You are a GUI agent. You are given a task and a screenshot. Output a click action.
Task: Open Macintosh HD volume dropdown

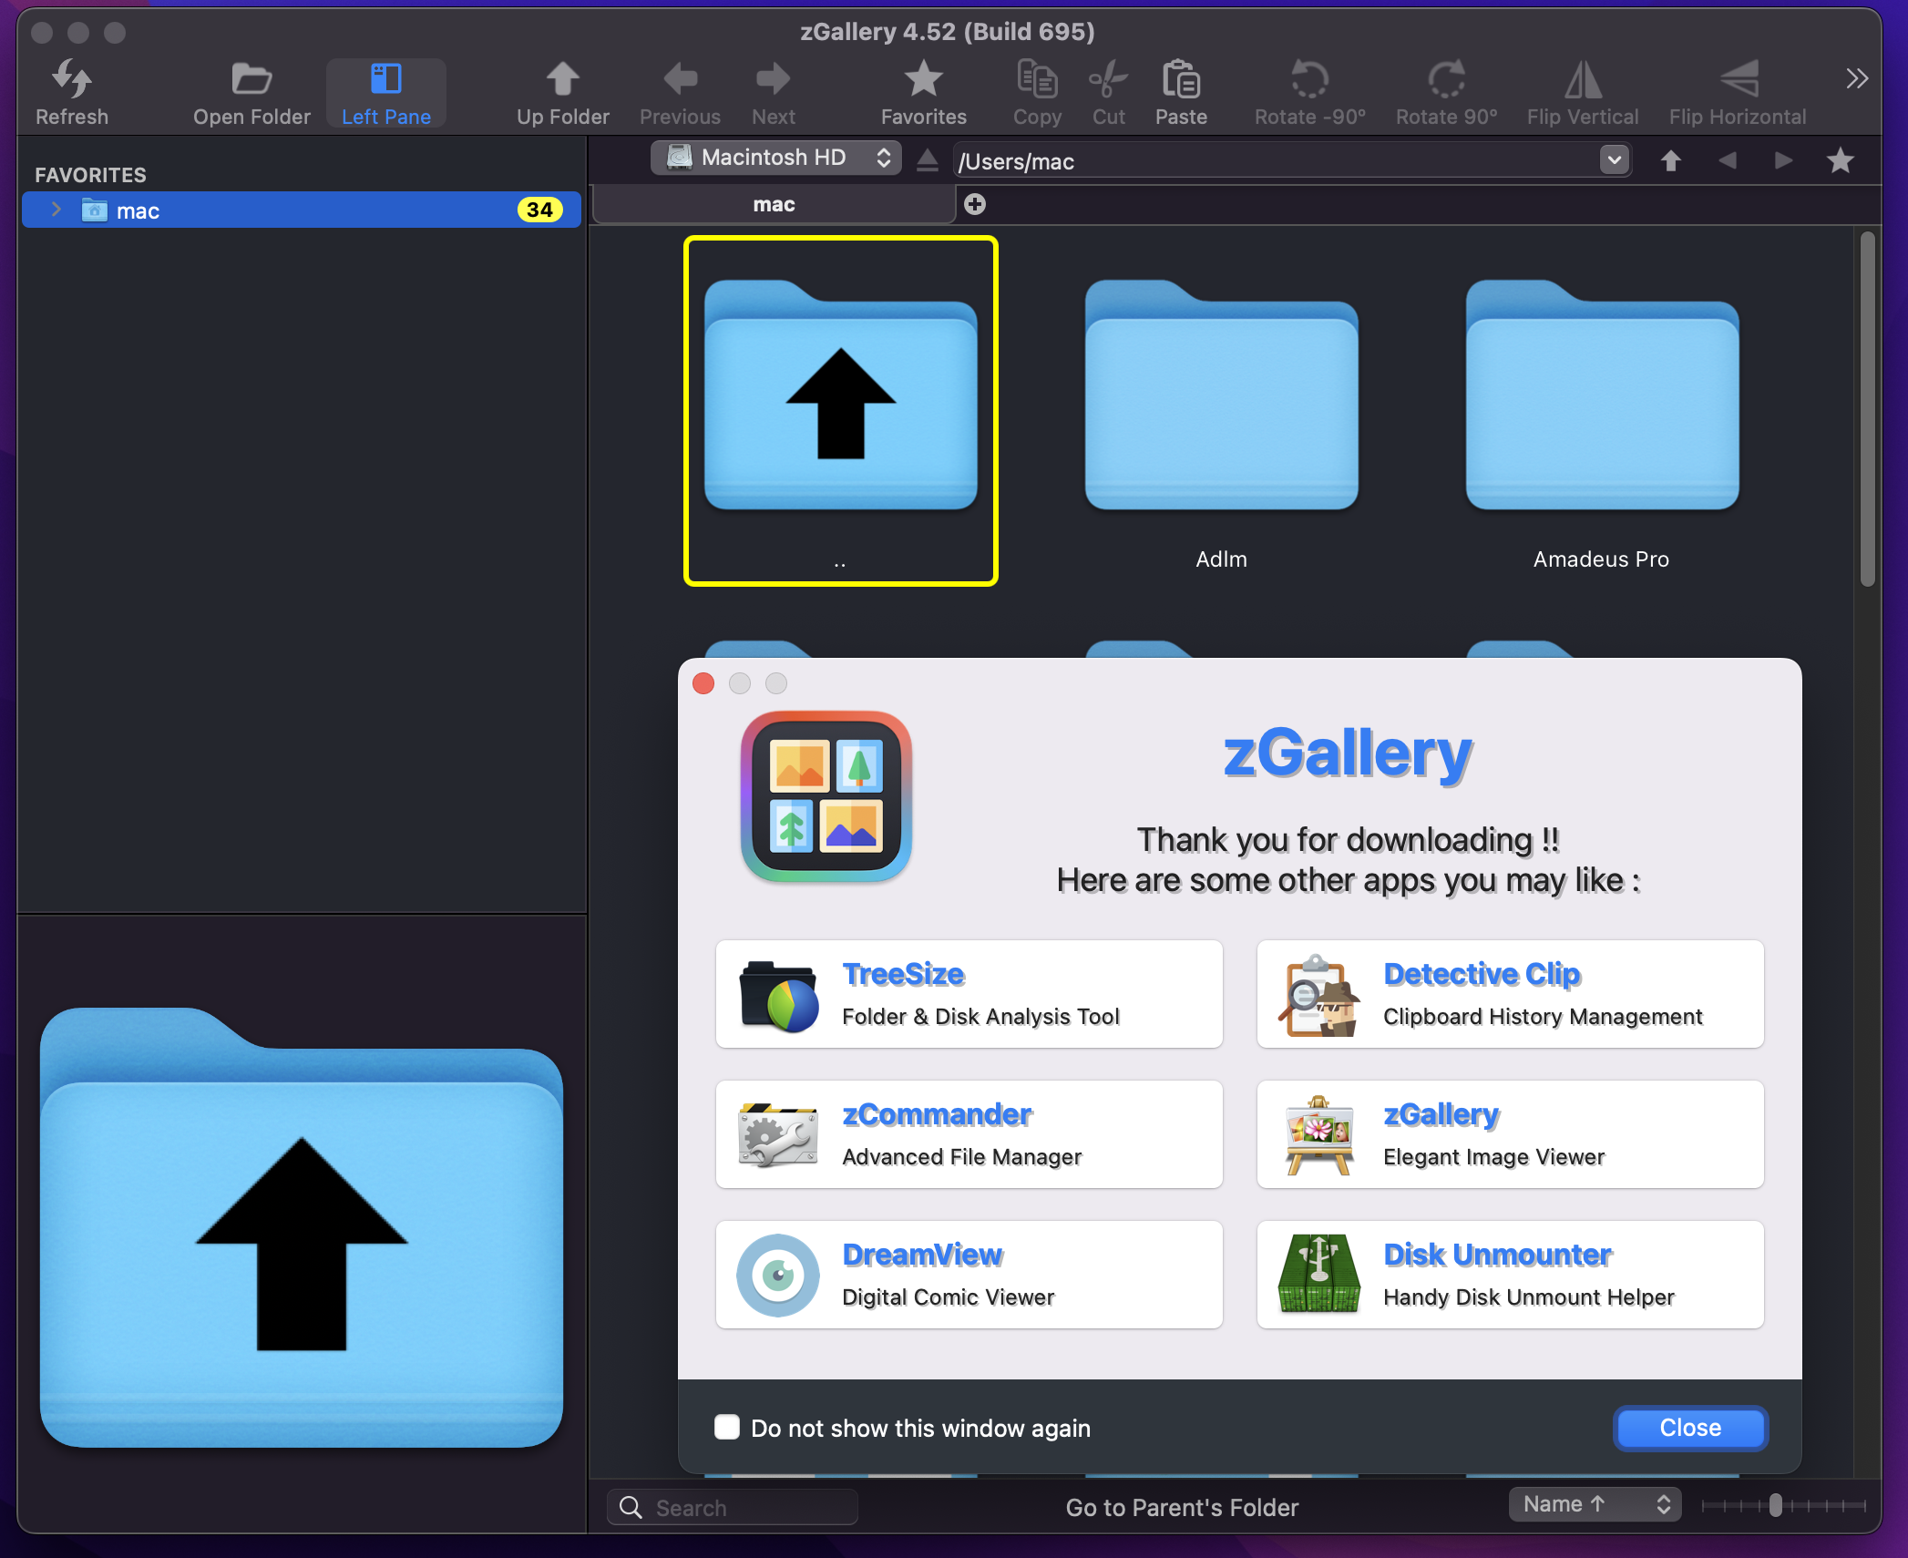(776, 158)
